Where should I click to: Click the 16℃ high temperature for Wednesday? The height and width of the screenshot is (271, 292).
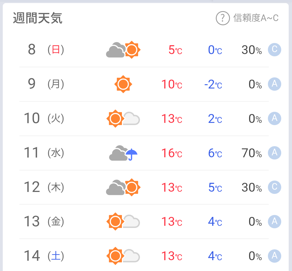(x=172, y=153)
